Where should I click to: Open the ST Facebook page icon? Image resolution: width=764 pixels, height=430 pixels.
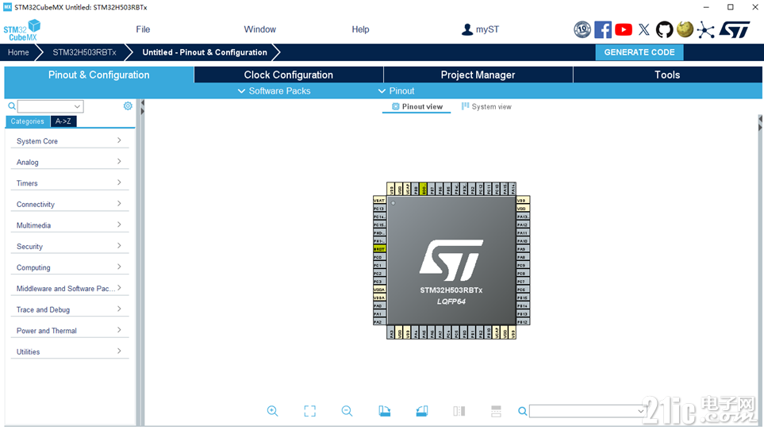603,29
